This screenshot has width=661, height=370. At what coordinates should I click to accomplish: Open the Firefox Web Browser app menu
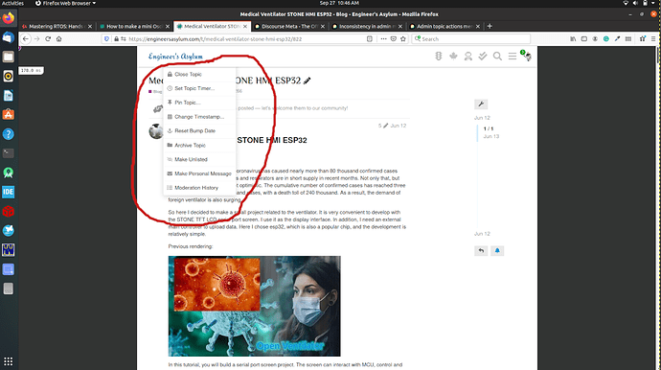click(65, 3)
